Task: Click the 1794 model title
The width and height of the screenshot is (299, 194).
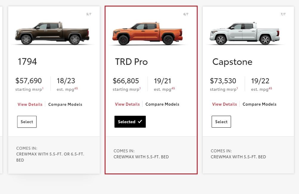Action: (x=27, y=62)
